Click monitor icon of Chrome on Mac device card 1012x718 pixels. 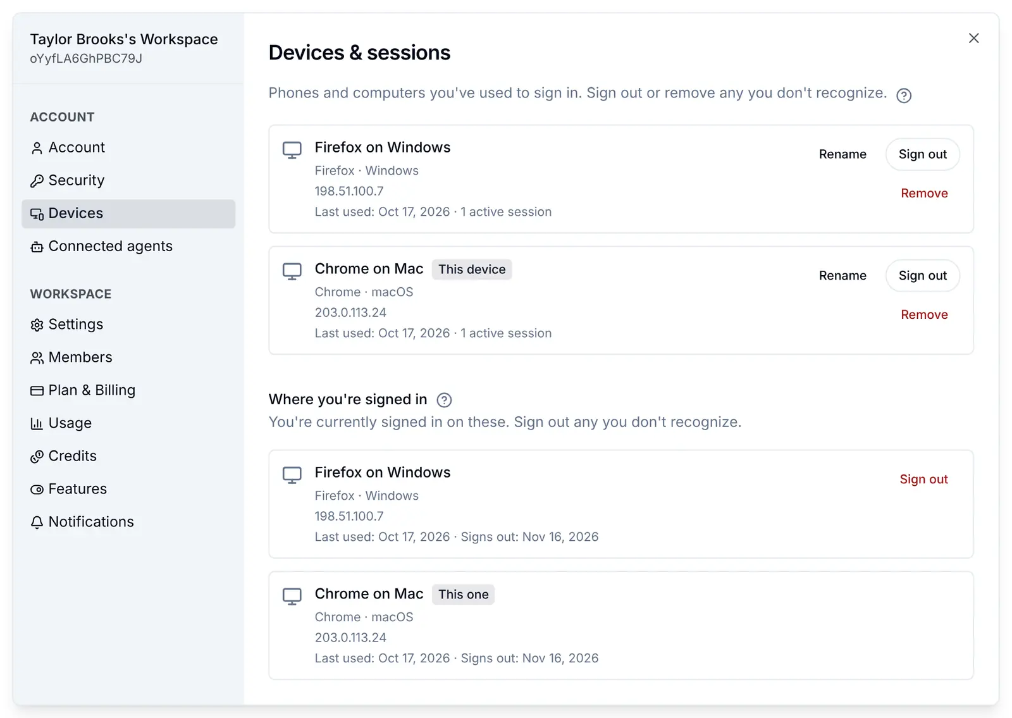292,271
